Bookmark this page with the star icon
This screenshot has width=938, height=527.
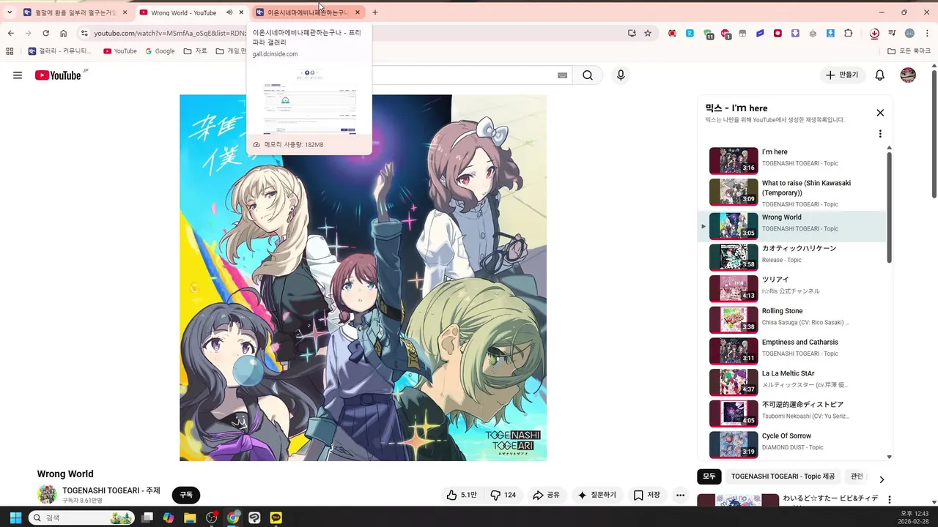(648, 33)
